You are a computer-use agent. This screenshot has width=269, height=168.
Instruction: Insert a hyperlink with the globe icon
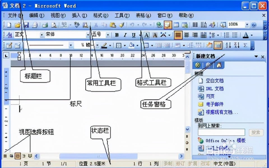pyautogui.click(x=159, y=25)
